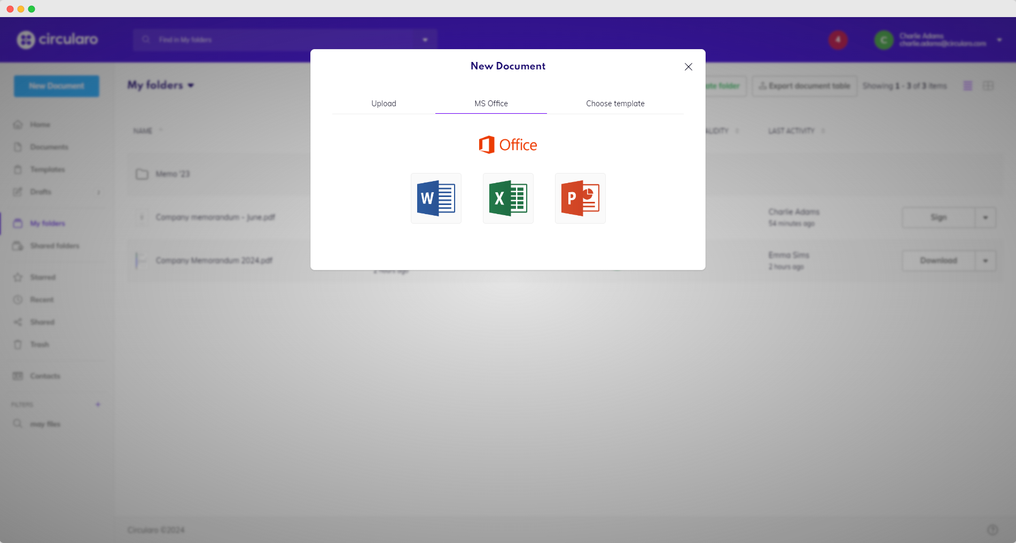Open Drafts in the sidebar
The width and height of the screenshot is (1016, 543).
point(41,192)
